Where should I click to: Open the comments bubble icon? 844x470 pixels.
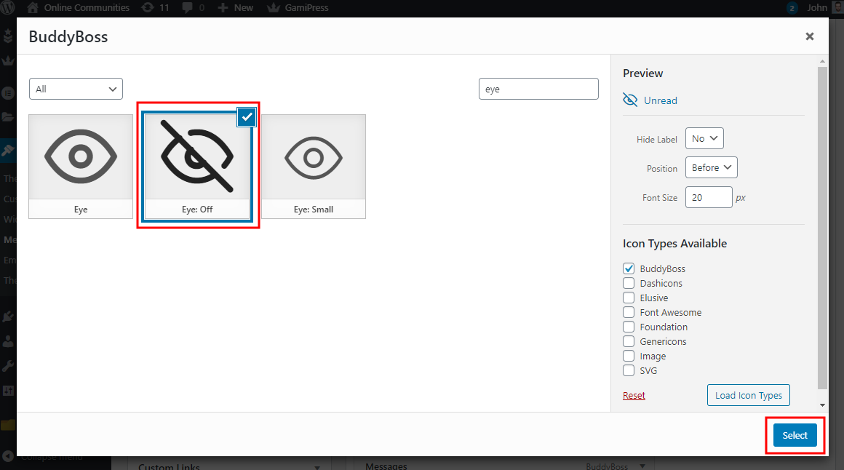[x=188, y=8]
